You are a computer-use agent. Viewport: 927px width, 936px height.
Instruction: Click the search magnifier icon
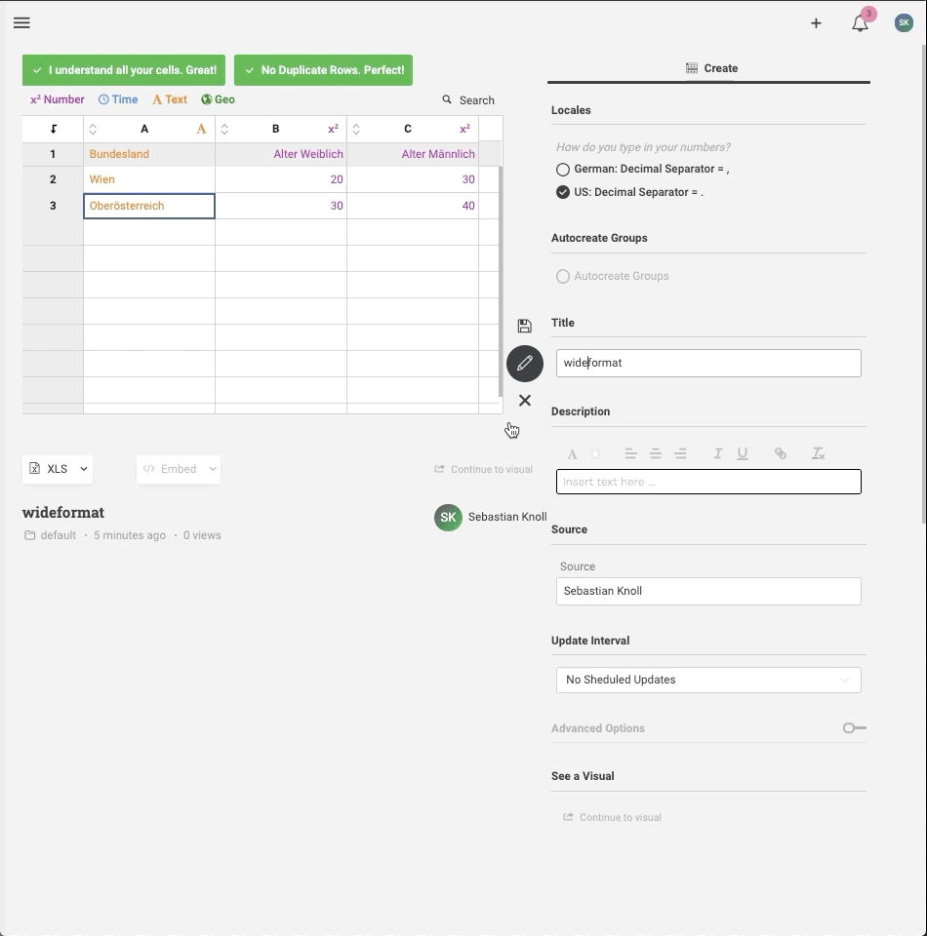447,99
